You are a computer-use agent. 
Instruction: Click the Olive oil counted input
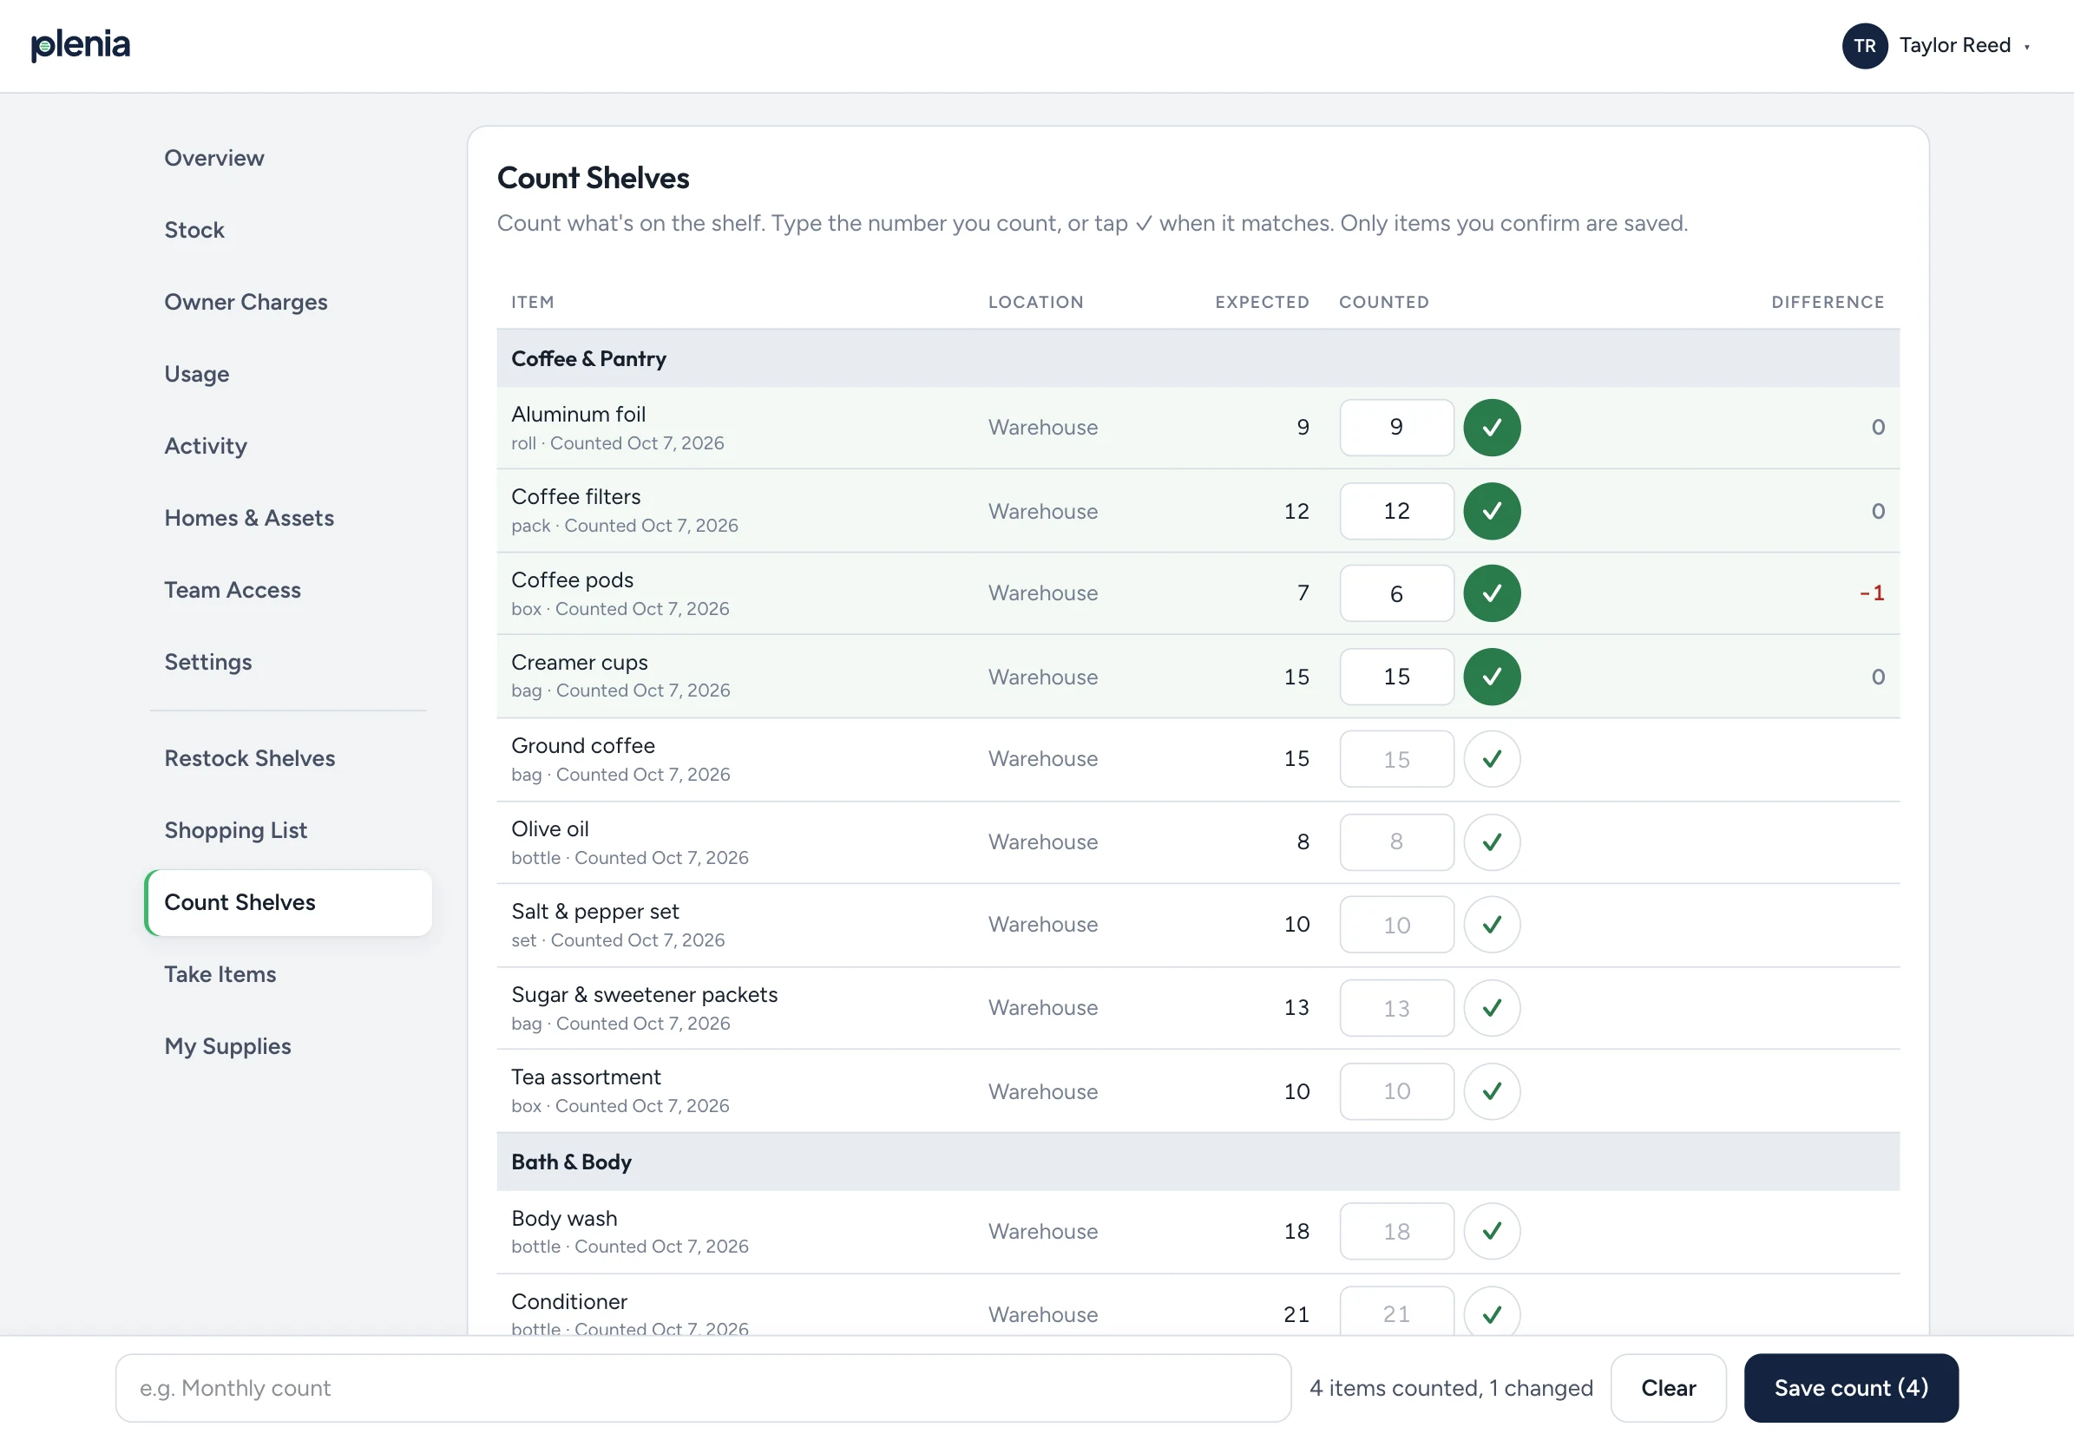[1396, 841]
